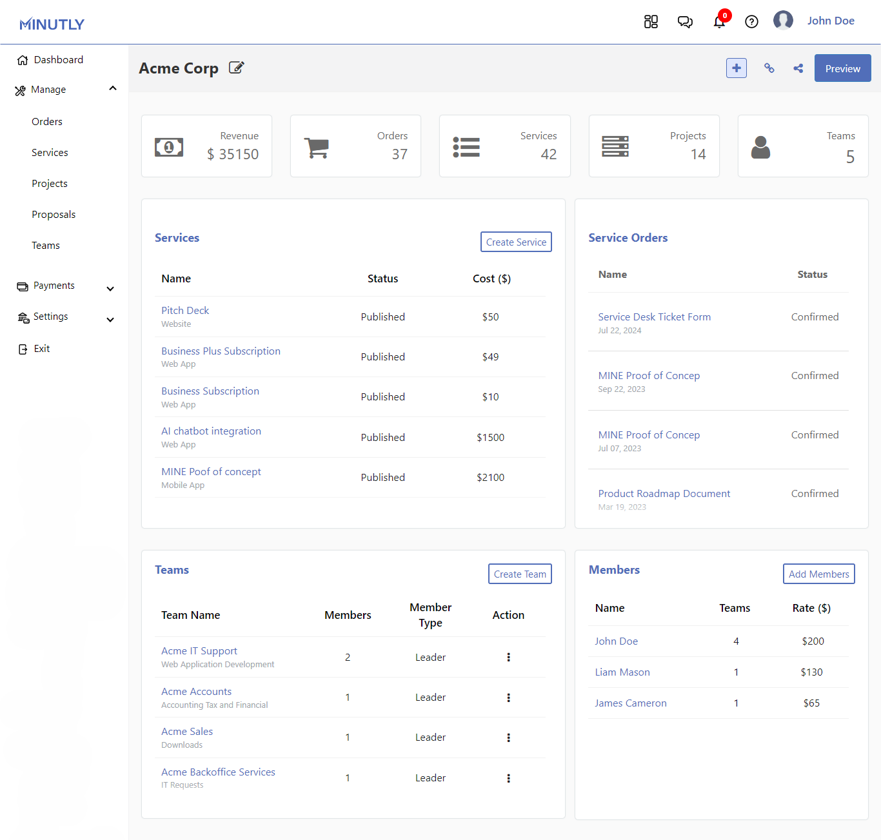
Task: Open Dashboard from sidebar
Action: point(58,60)
